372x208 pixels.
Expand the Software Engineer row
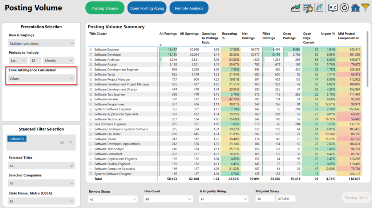coord(91,49)
